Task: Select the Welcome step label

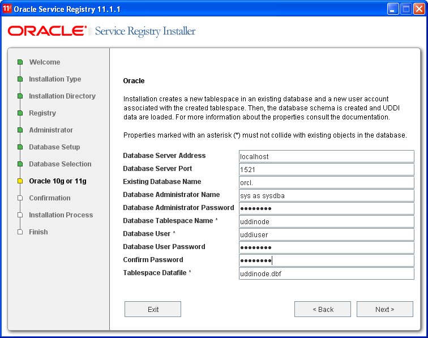Action: tap(45, 62)
